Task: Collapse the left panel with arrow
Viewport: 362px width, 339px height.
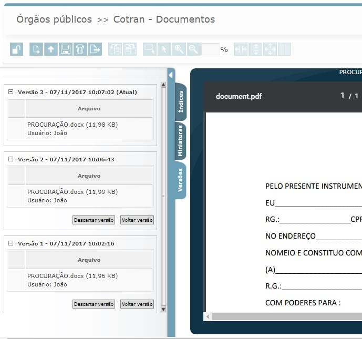Action: tap(171, 76)
